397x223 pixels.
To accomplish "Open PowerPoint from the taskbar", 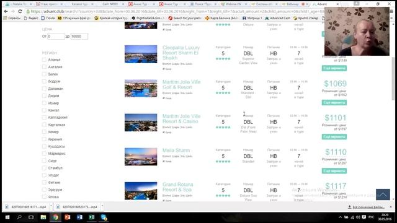I will (68, 217).
